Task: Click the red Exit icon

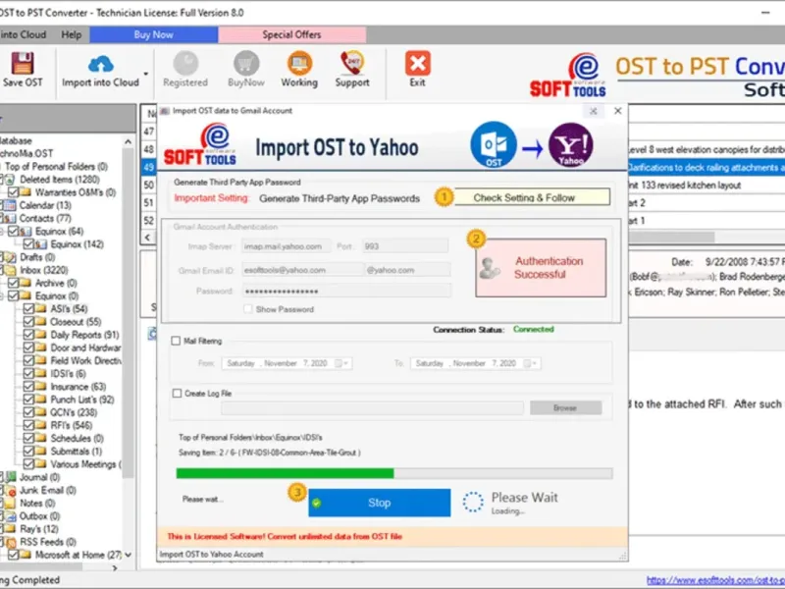Action: click(x=418, y=64)
